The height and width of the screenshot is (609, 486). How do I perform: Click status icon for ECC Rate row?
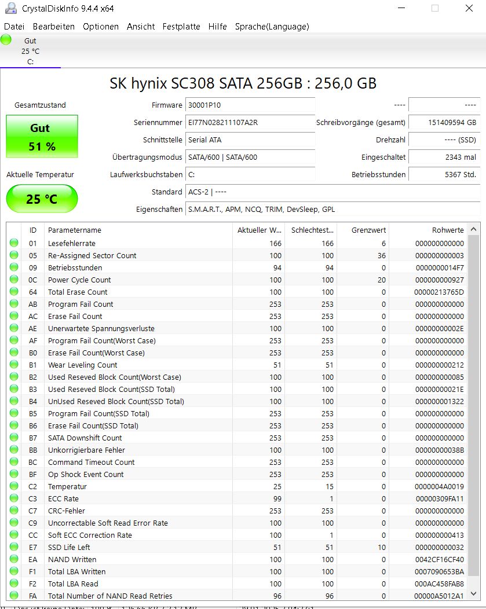[14, 498]
